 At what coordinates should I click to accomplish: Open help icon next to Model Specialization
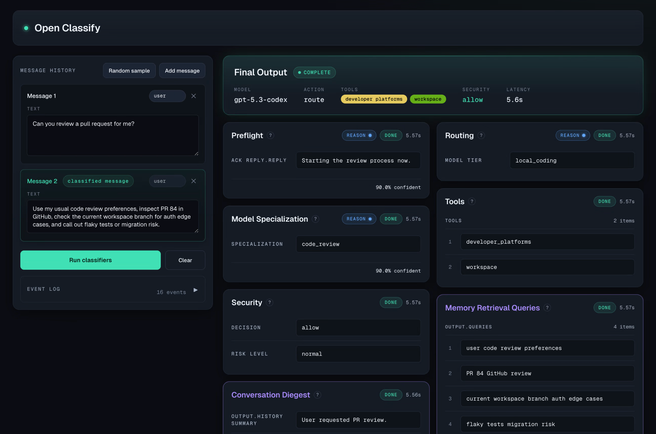tap(315, 219)
